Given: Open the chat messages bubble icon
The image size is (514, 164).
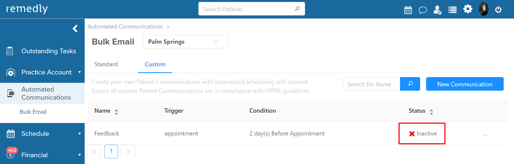Looking at the screenshot, I should pyautogui.click(x=423, y=10).
